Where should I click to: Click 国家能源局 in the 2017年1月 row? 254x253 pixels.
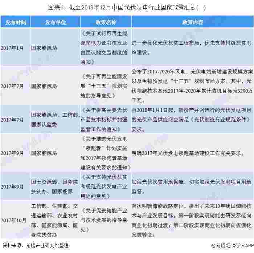44,48
